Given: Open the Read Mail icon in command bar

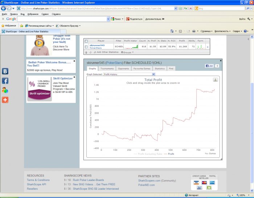Looking at the screenshot, I should pos(188,31).
